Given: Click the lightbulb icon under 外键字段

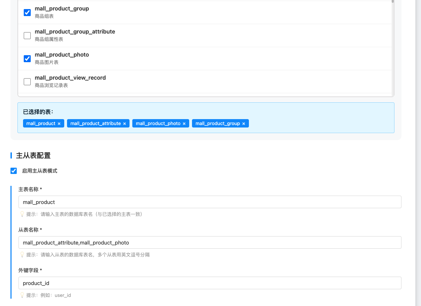Looking at the screenshot, I should (22, 295).
